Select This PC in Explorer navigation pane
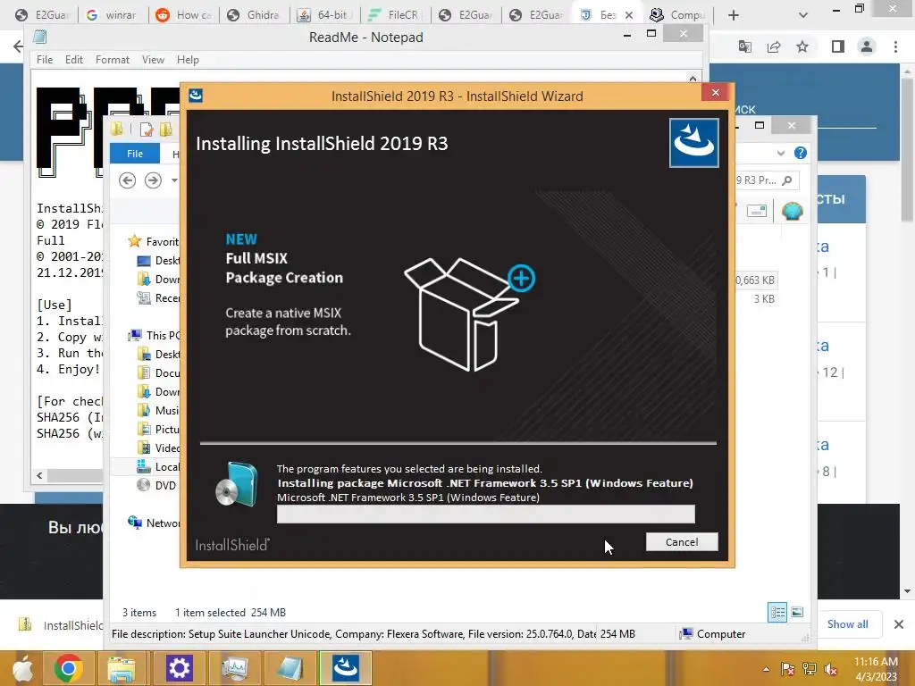915x686 pixels. click(155, 336)
